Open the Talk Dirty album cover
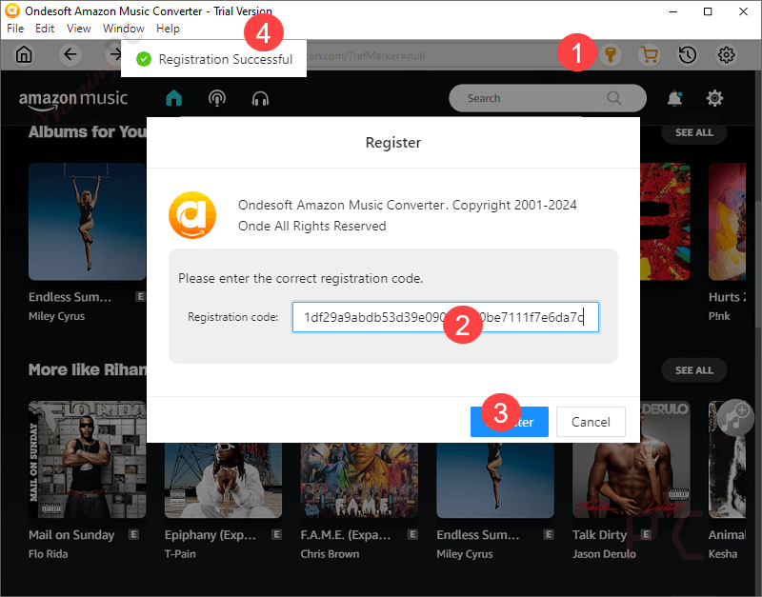Screen dimensions: 762x597 tap(631, 480)
